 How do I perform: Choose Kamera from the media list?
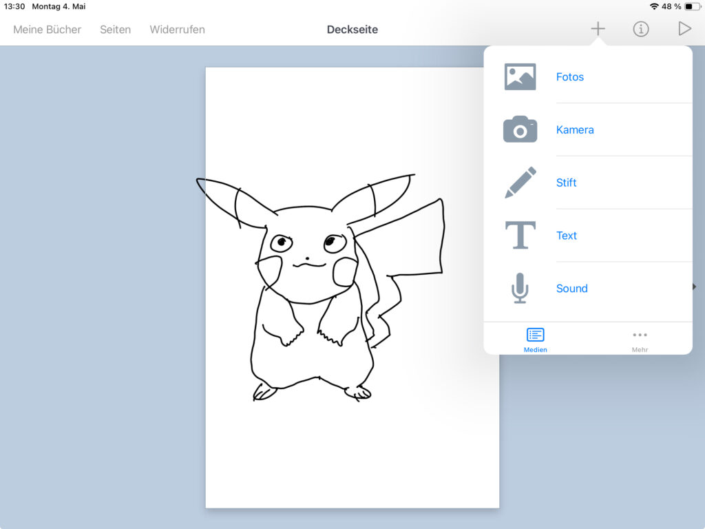(575, 129)
